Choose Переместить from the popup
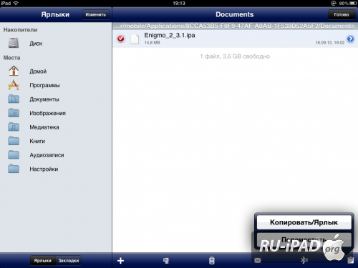The width and height of the screenshot is (358, 268). click(x=304, y=239)
